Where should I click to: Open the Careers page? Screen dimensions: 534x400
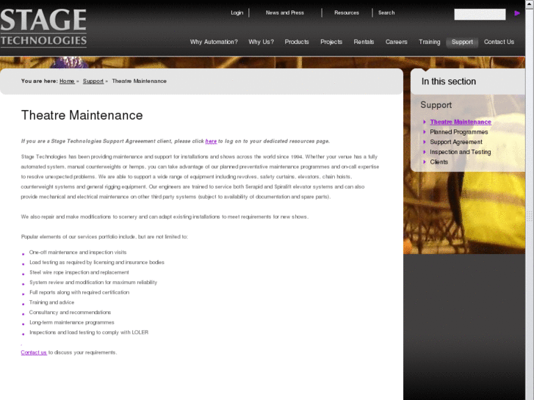tap(397, 42)
